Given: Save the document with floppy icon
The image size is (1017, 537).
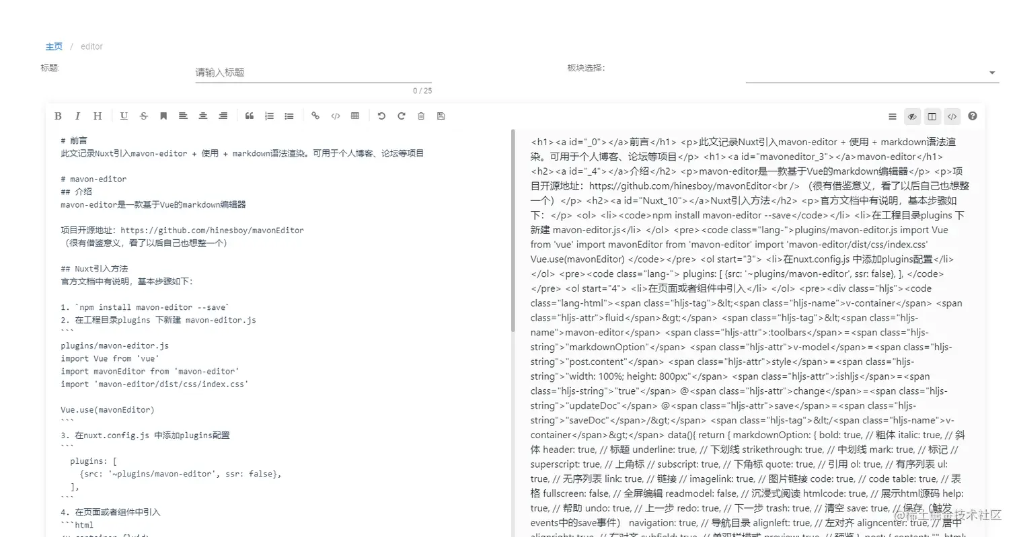Looking at the screenshot, I should (441, 116).
